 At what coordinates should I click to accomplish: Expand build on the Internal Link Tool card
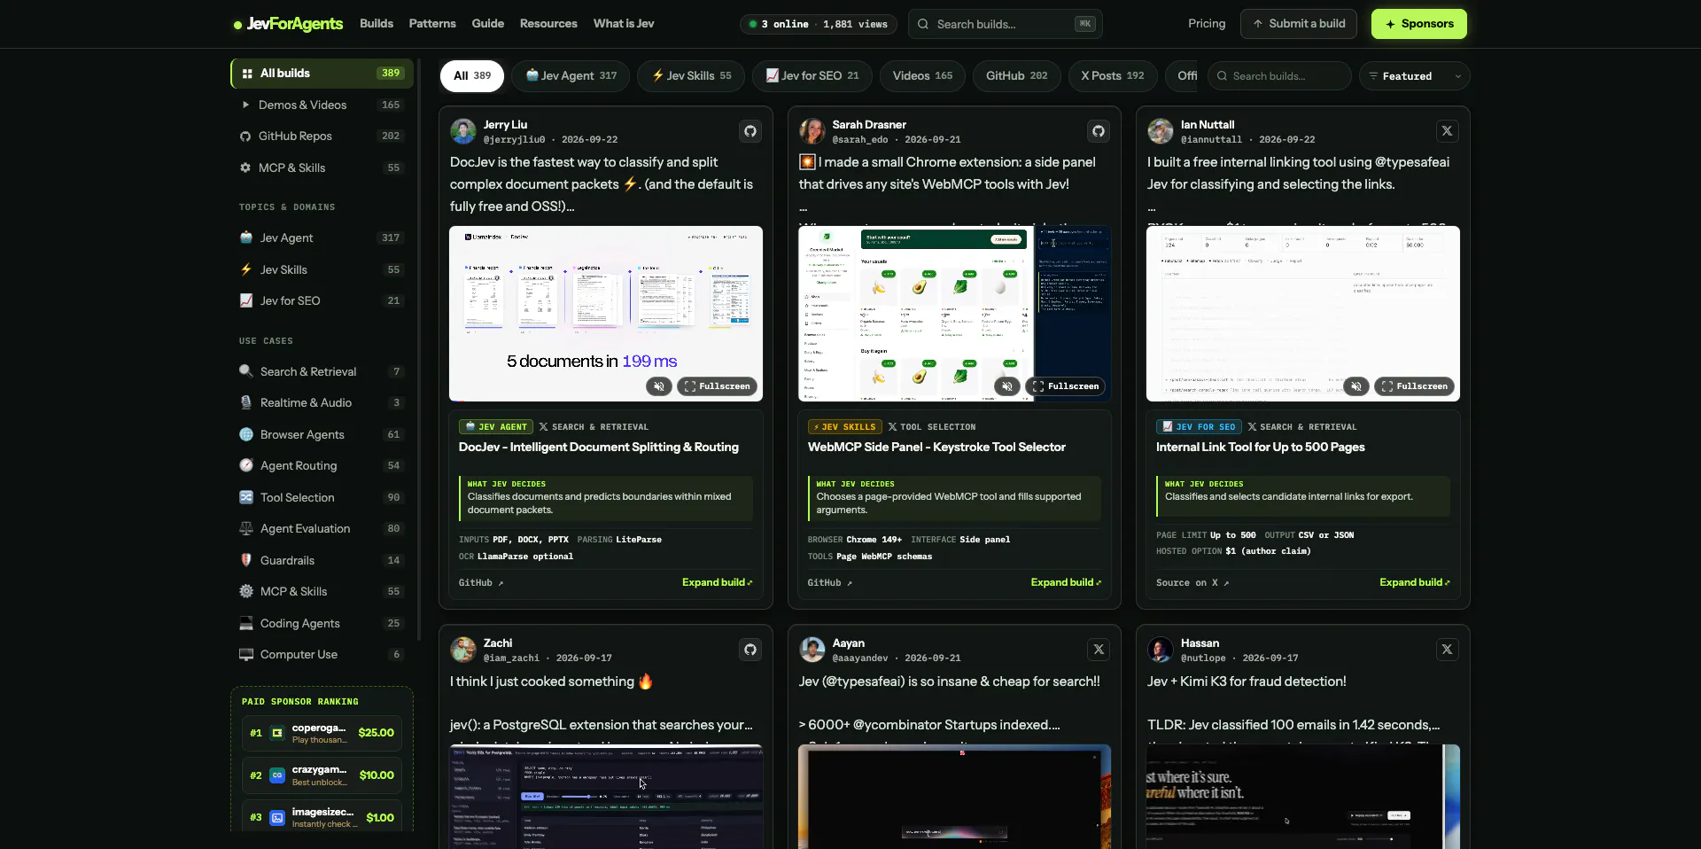point(1415,582)
